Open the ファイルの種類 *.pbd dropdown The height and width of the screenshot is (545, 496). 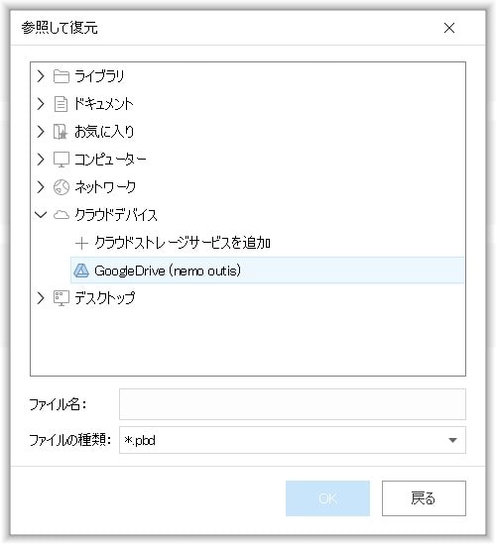point(293,440)
